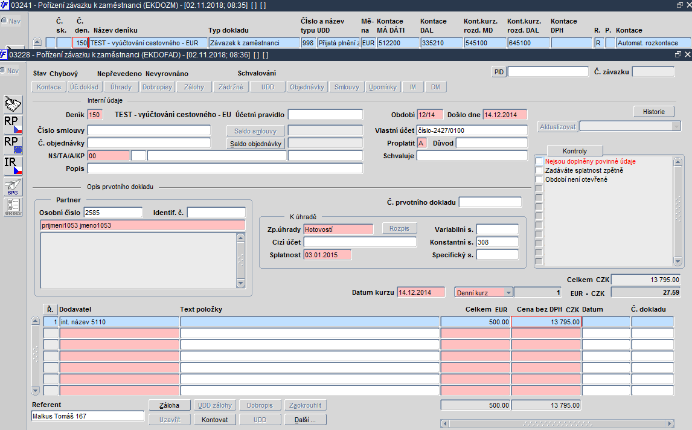
Task: Open the Zádržné tab button
Action: click(x=231, y=87)
